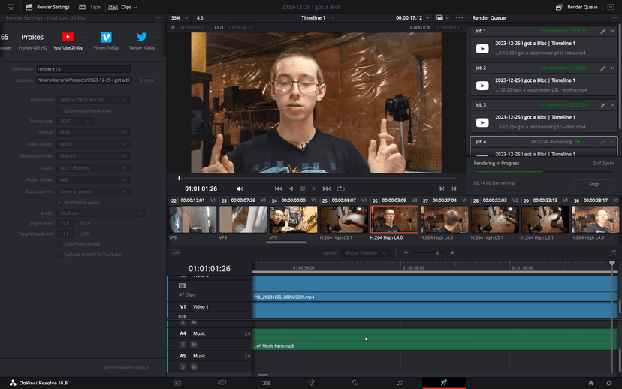
Task: Mute the A4 Music track
Action: click(x=194, y=344)
